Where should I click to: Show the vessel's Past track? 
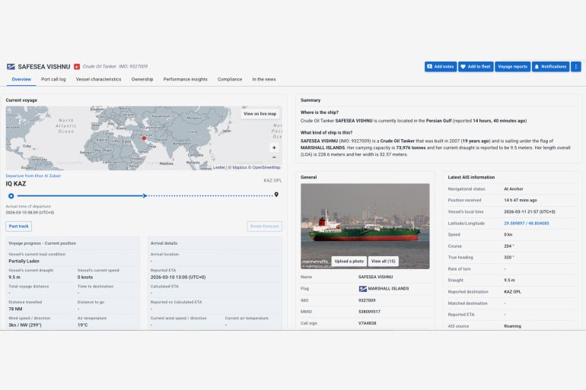click(x=19, y=227)
